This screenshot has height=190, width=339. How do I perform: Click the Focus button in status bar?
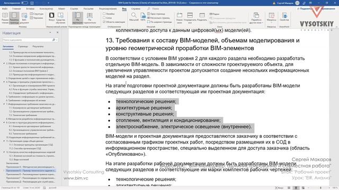point(279,188)
